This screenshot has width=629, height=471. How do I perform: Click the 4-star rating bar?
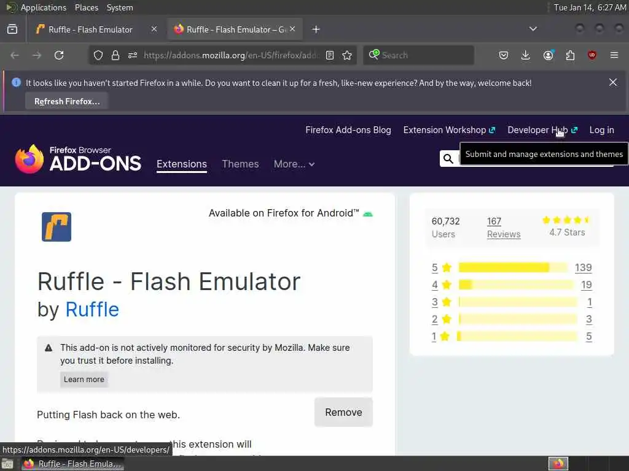pyautogui.click(x=516, y=285)
